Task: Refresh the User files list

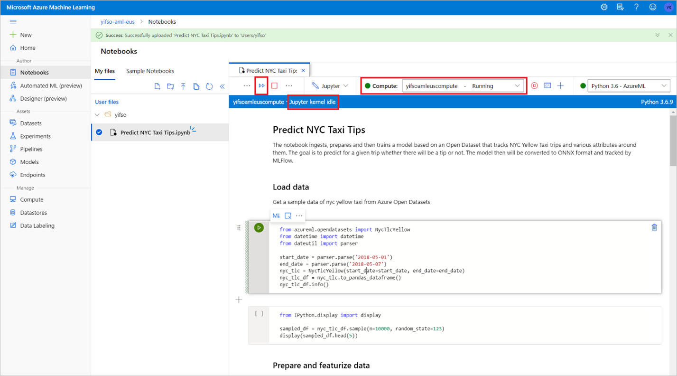Action: [x=209, y=86]
